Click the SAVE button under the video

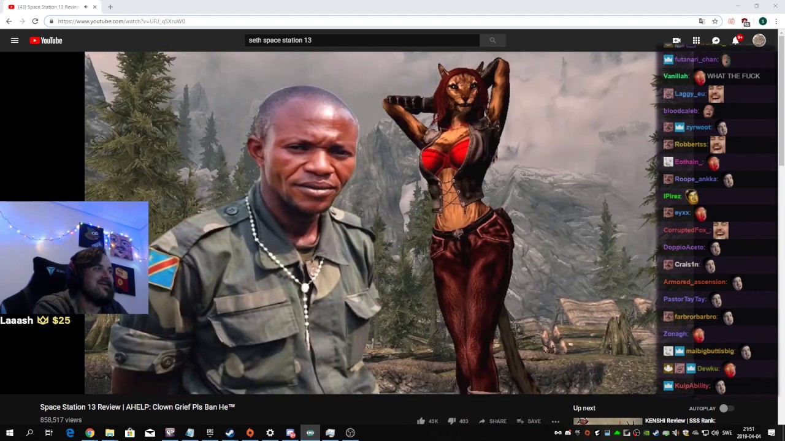pyautogui.click(x=529, y=421)
